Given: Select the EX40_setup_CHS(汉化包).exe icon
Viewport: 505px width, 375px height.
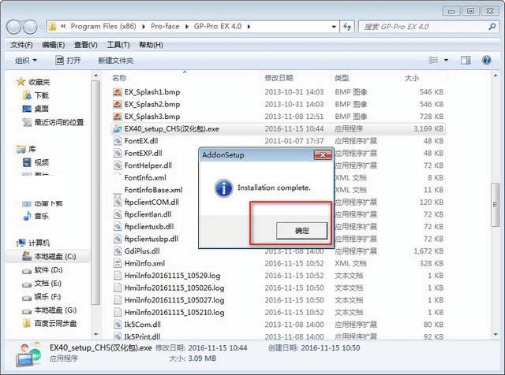Looking at the screenshot, I should [x=118, y=128].
